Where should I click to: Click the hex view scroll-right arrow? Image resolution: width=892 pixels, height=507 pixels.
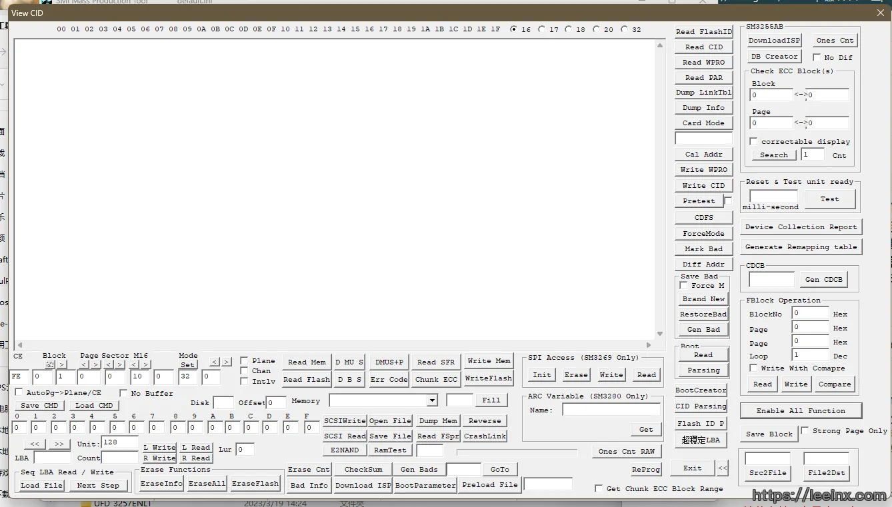(x=649, y=345)
